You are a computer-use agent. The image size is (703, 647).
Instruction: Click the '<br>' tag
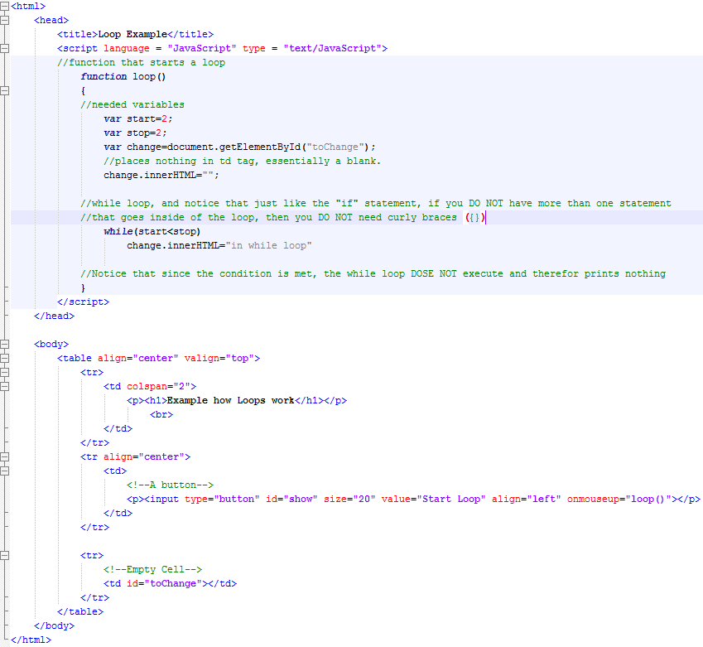point(161,414)
